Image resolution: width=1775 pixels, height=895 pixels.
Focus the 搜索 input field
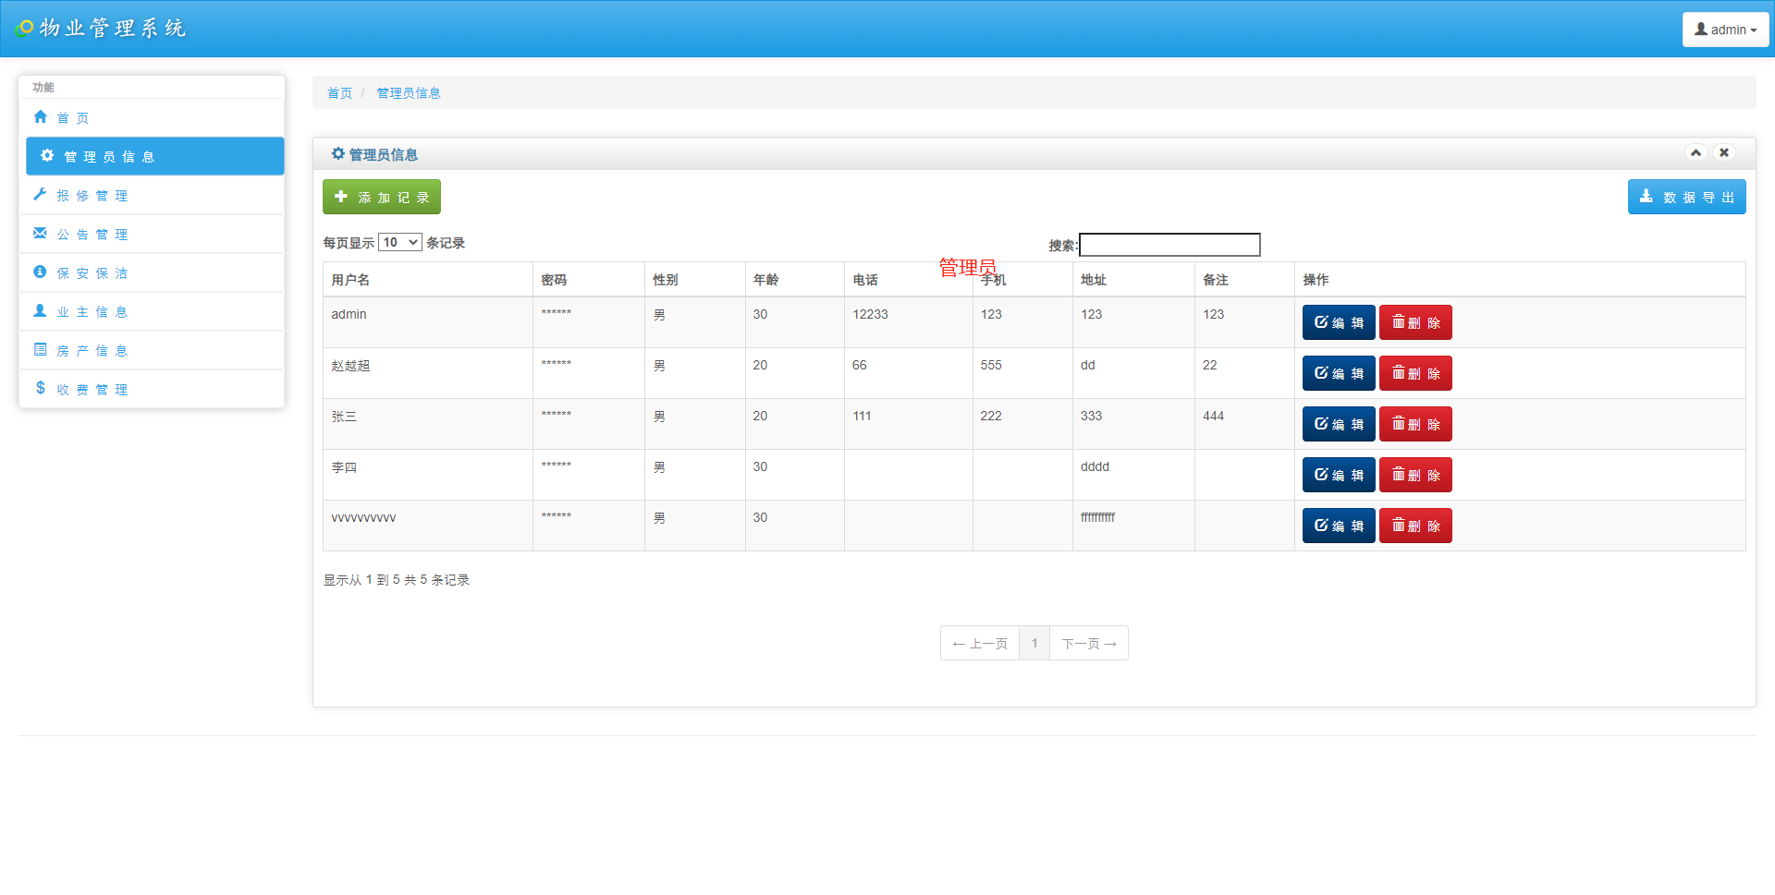(1169, 244)
